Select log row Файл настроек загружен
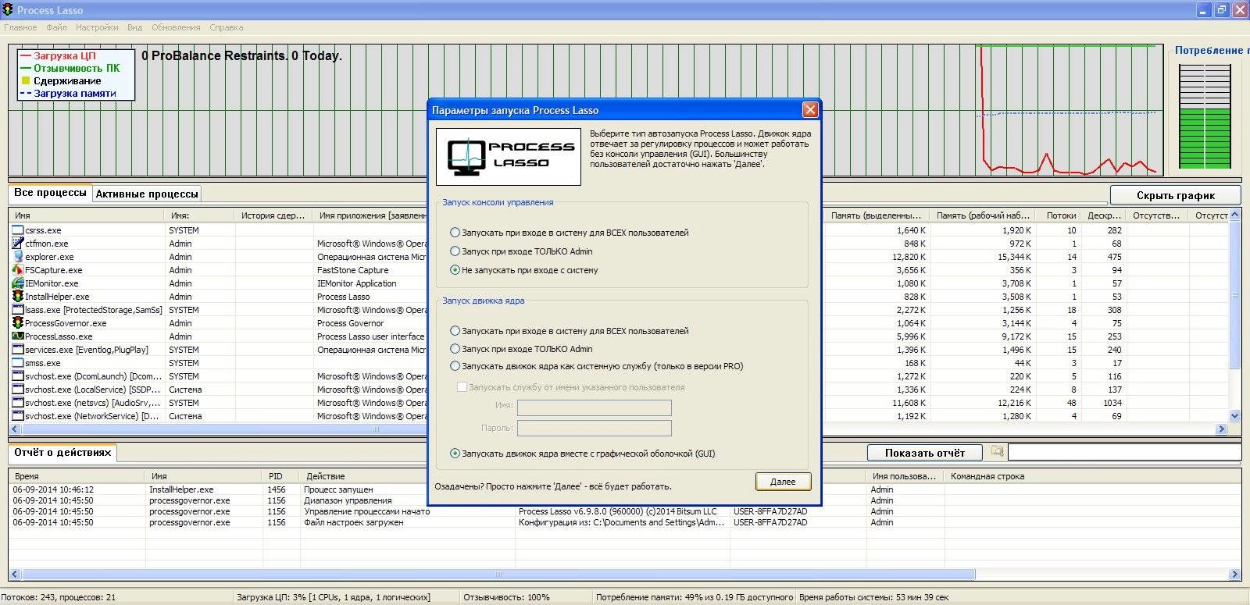Image resolution: width=1250 pixels, height=605 pixels. [x=353, y=522]
